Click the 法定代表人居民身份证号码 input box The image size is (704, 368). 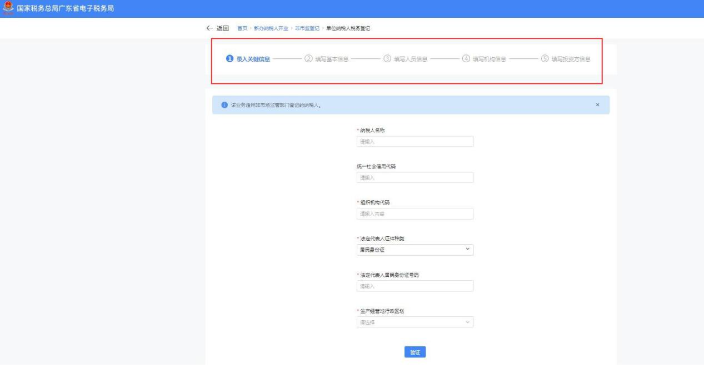(x=414, y=286)
